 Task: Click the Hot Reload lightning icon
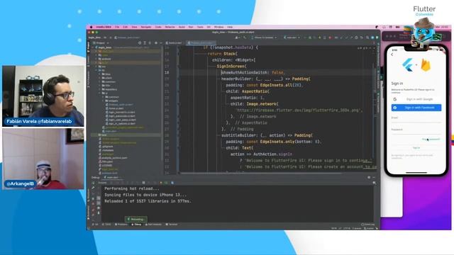(x=161, y=183)
